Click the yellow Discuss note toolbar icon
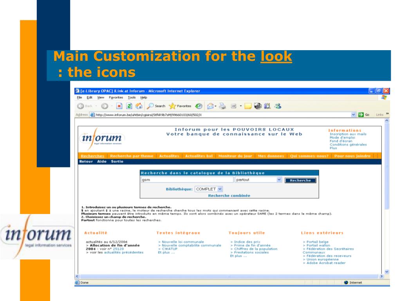 [x=248, y=106]
